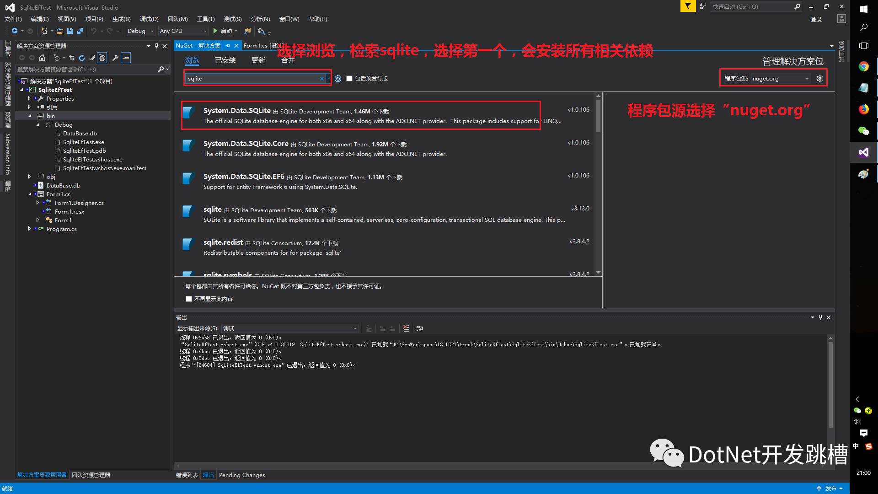Switch to the 已安装 tab in NuGet
The width and height of the screenshot is (878, 494).
(225, 60)
